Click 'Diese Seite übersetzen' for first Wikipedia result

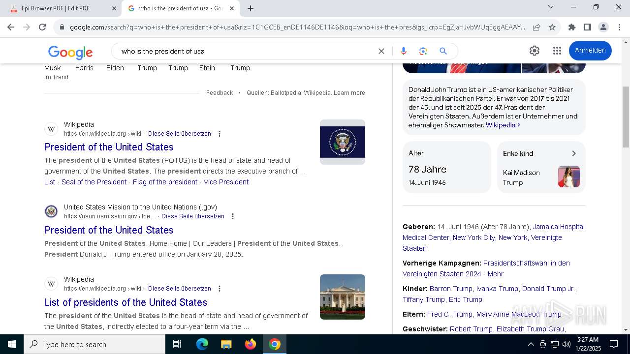[180, 134]
